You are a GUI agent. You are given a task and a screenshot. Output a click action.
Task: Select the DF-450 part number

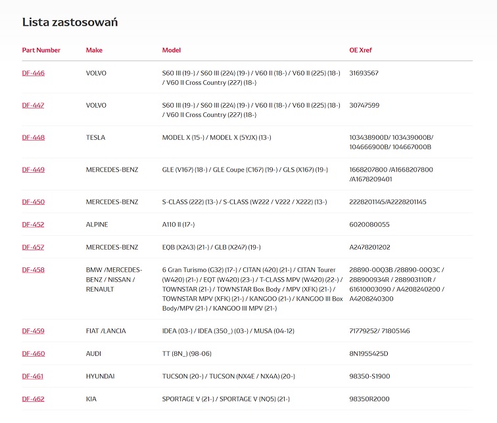[34, 202]
